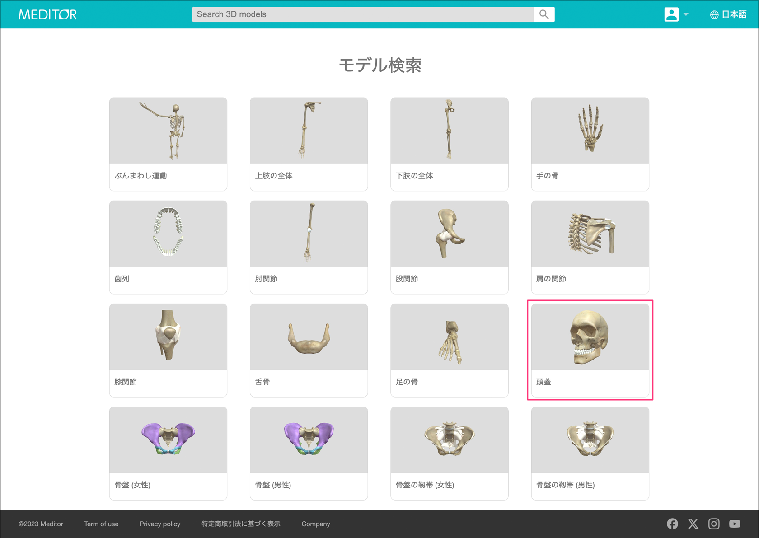The width and height of the screenshot is (759, 538).
Task: Open Meditor's Instagram icon
Action: (x=714, y=524)
